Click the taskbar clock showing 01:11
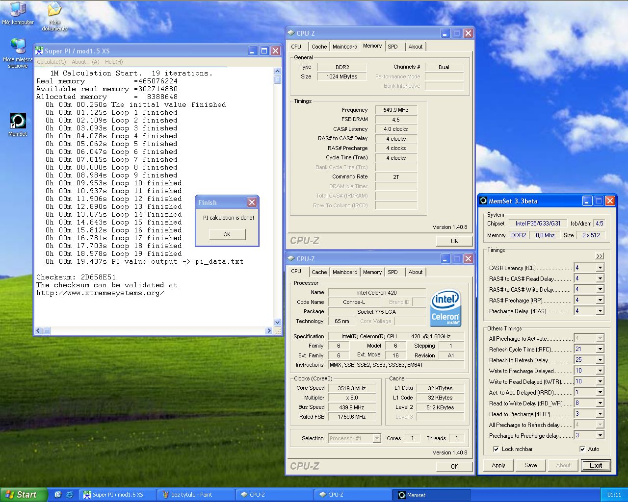Screen dimensions: 628x502 [x=614, y=495]
